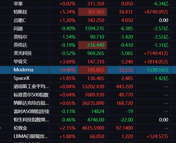Click the 伦敦金 gold entry
The height and width of the screenshot is (143, 176).
click(x=20, y=128)
